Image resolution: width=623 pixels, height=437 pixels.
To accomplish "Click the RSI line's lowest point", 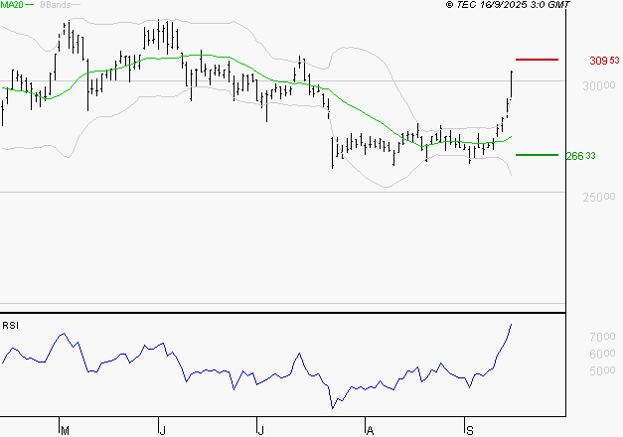I will pyautogui.click(x=332, y=407).
